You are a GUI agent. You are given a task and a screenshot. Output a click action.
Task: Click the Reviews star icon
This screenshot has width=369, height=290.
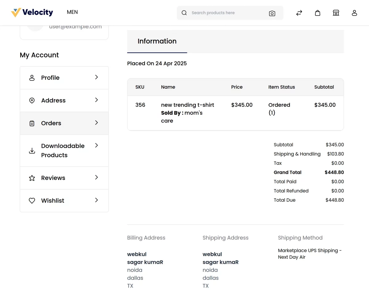[32, 178]
